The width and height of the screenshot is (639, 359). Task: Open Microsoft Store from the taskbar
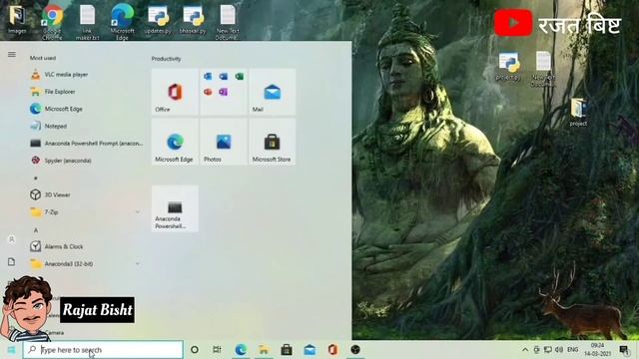287,350
